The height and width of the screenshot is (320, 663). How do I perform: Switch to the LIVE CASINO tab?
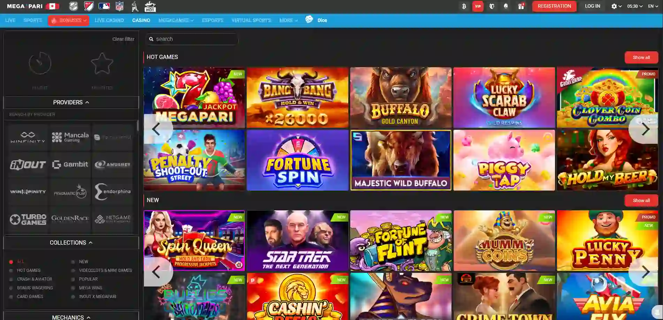[109, 20]
